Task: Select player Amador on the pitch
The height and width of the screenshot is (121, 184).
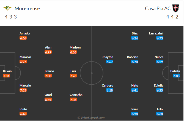Action: pos(25,33)
